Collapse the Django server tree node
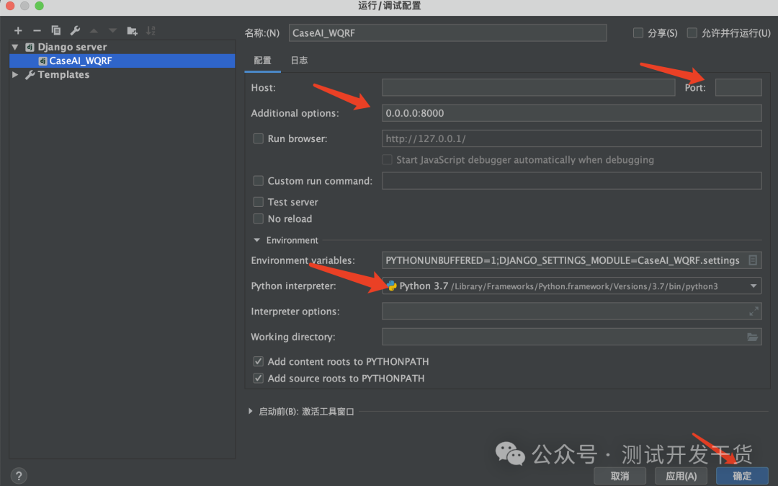The width and height of the screenshot is (778, 486). click(x=15, y=46)
